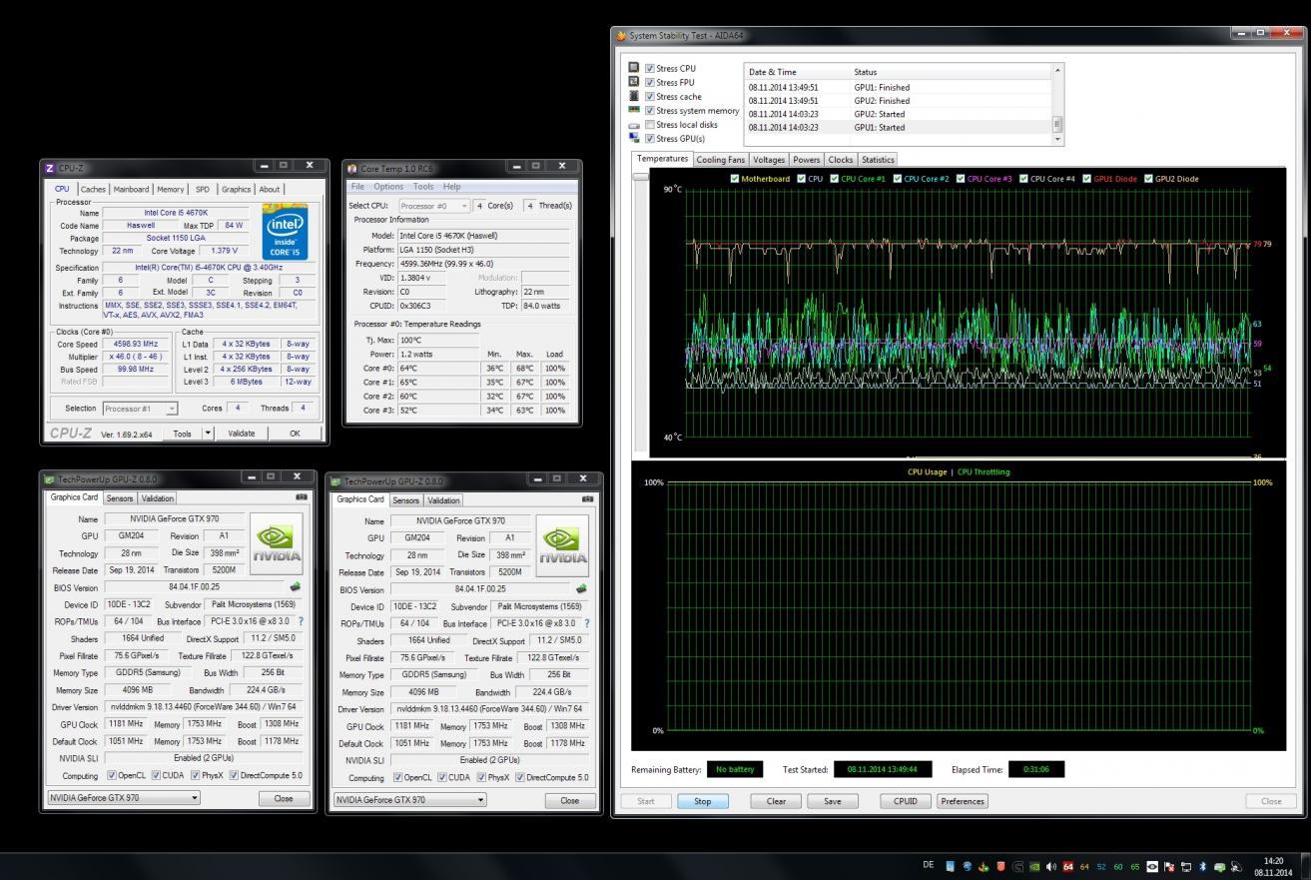Open AIDA64 Preferences button
The width and height of the screenshot is (1311, 880).
point(964,801)
